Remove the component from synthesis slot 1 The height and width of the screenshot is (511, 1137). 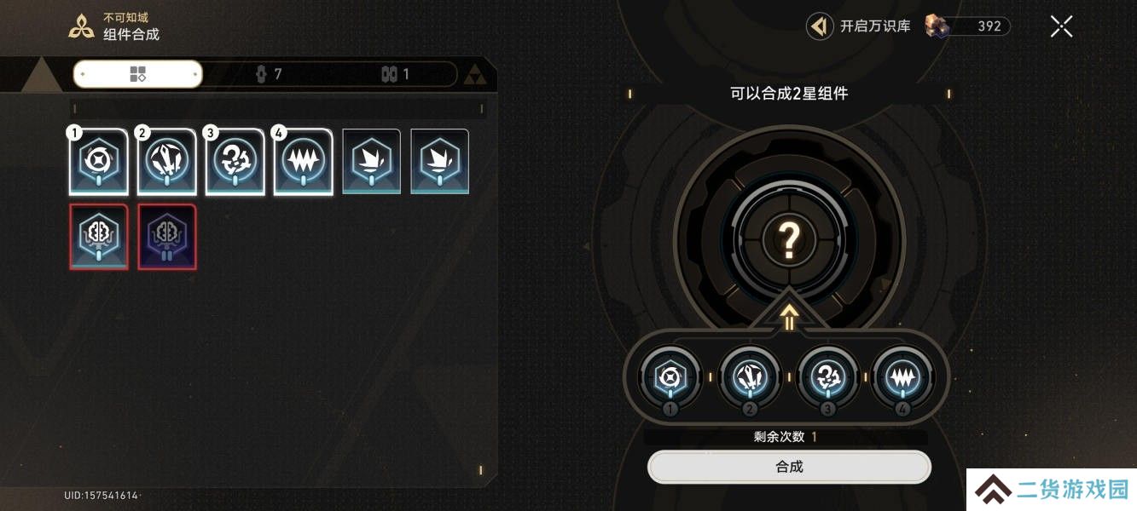pyautogui.click(x=670, y=376)
